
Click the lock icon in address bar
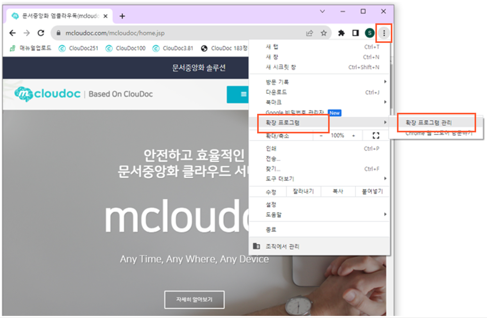tap(59, 33)
